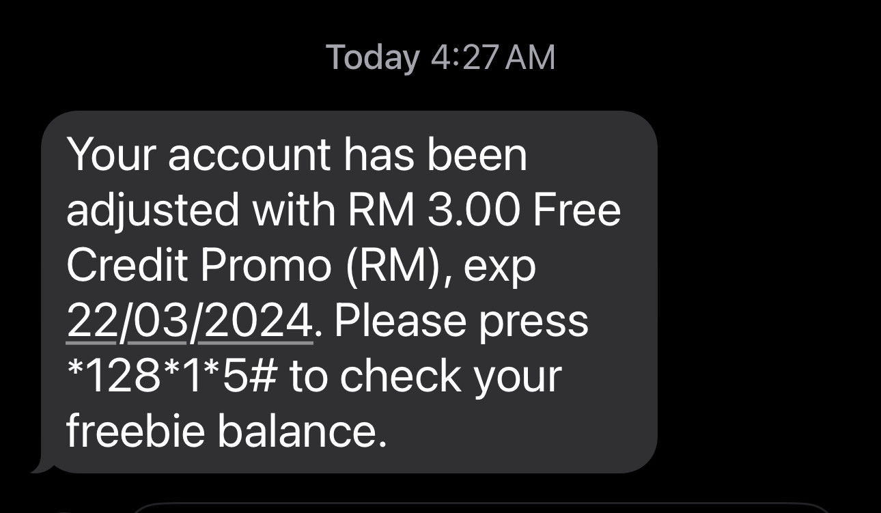Click the words "Free" after RM 3.00
The height and width of the screenshot is (513, 881).
(x=576, y=210)
